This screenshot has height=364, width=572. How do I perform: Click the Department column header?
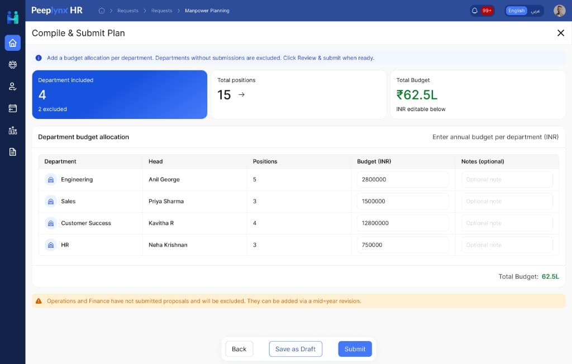click(60, 161)
